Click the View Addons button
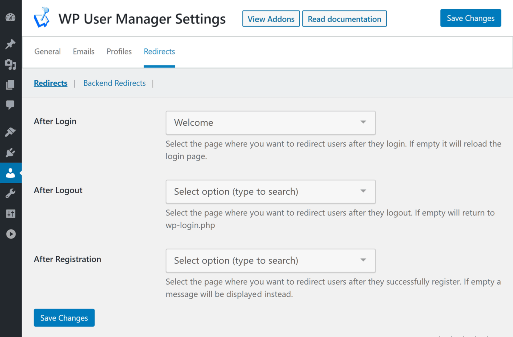The height and width of the screenshot is (337, 513). [271, 18]
